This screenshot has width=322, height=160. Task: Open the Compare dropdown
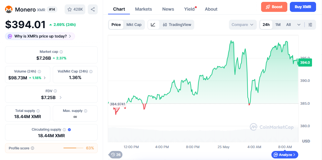pos(243,25)
